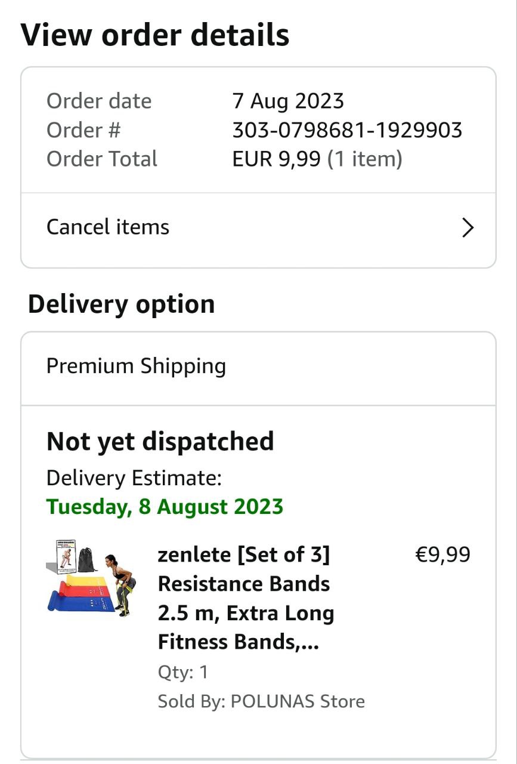The width and height of the screenshot is (517, 764).
Task: Click the chevron arrow beside Cancel items
Action: point(468,227)
